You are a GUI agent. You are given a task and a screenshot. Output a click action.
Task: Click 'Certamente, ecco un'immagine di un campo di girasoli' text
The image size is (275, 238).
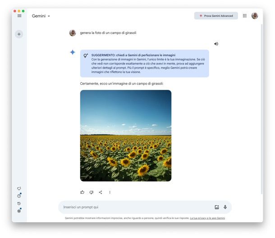[122, 84]
